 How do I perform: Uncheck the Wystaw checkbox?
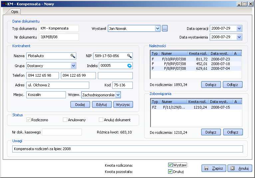coord(170,165)
